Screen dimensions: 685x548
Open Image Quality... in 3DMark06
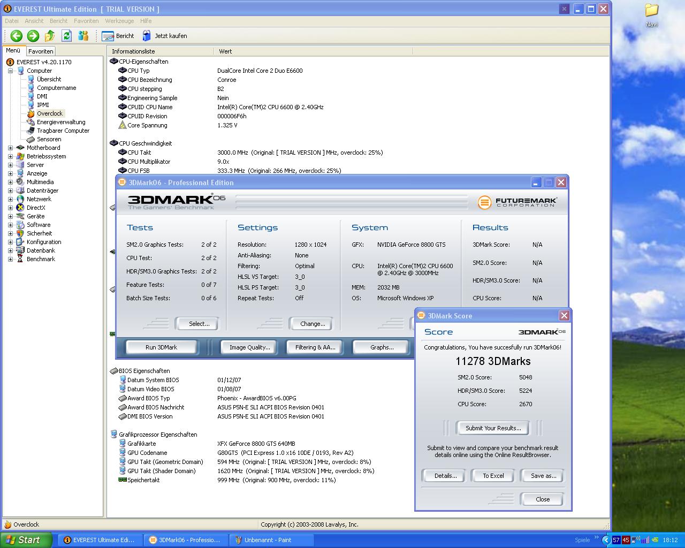tap(249, 347)
